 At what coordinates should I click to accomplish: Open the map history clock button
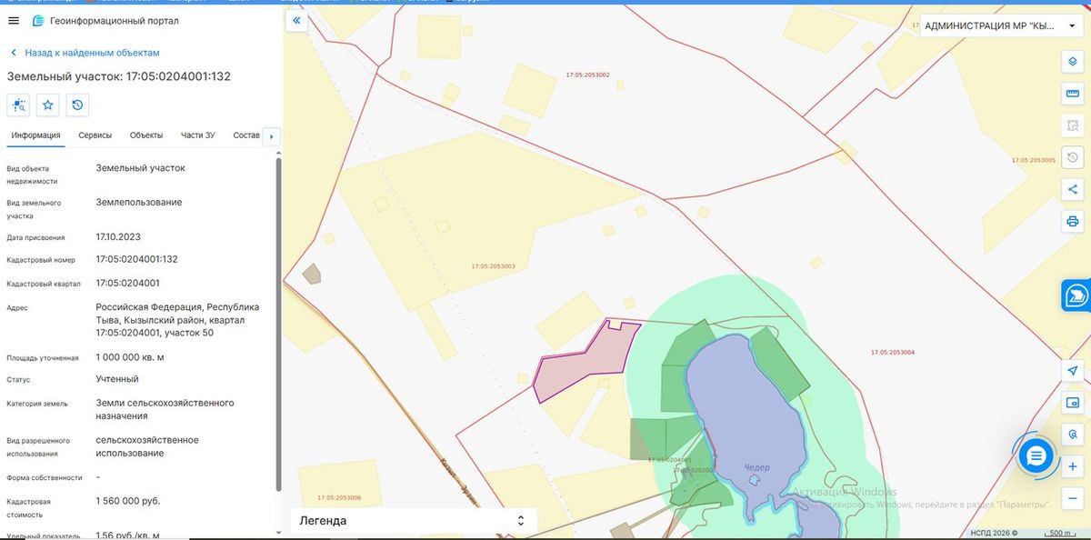point(1072,157)
